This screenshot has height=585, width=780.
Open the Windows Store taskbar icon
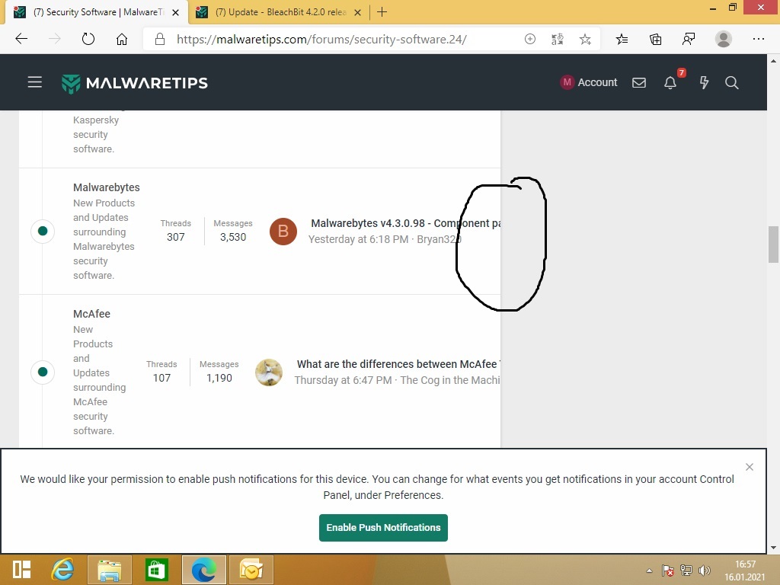156,570
